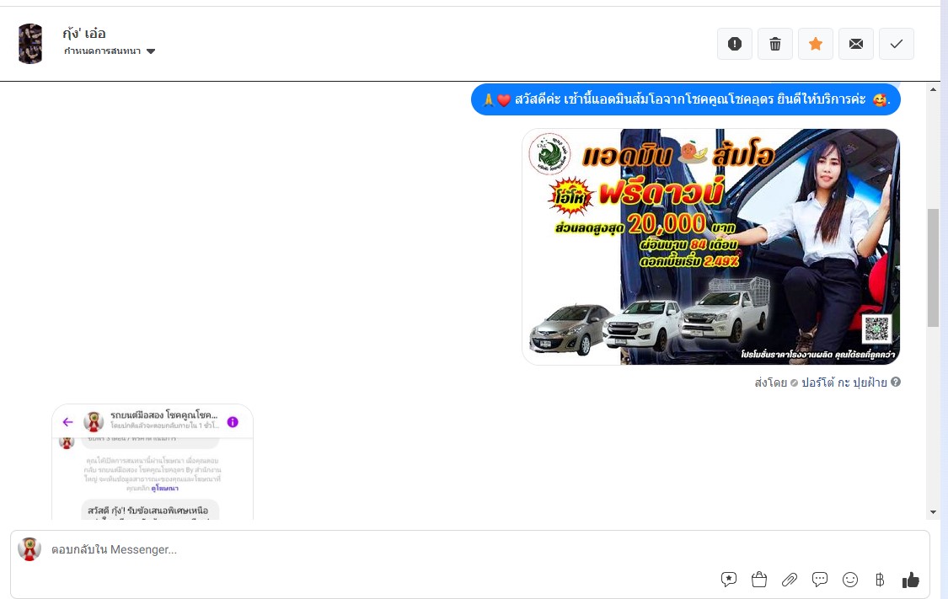The image size is (948, 599).
Task: Open the emoji picker
Action: tap(850, 580)
